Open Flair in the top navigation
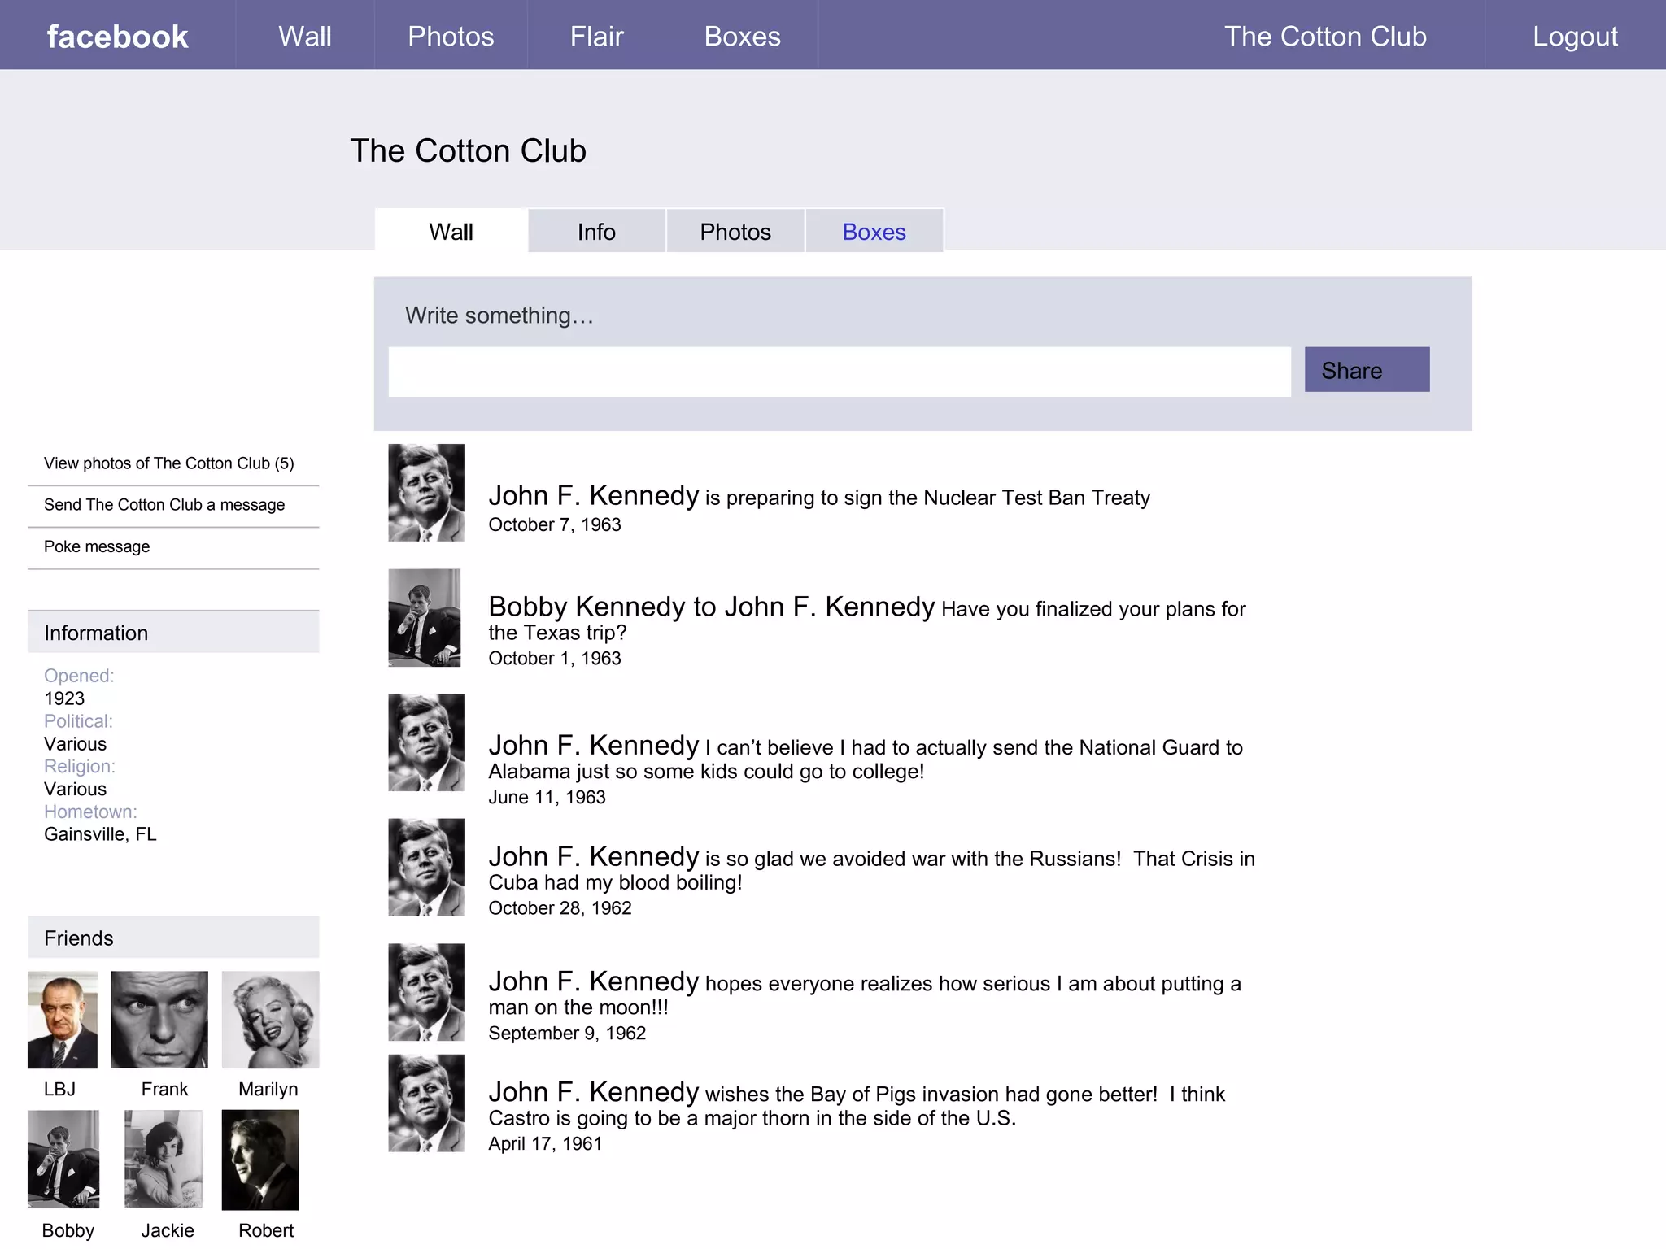The height and width of the screenshot is (1249, 1666). tap(596, 37)
